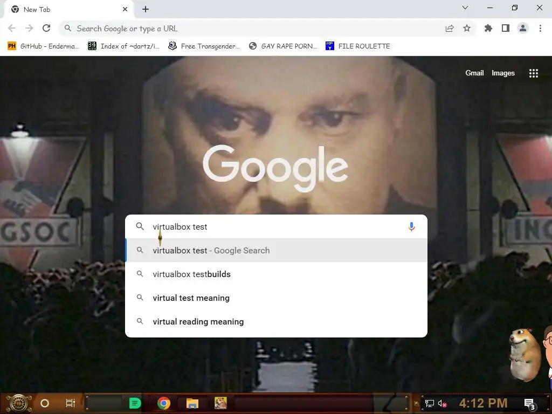Choose the virtual reading meaning suggestion
This screenshot has height=414, width=552.
(x=277, y=321)
